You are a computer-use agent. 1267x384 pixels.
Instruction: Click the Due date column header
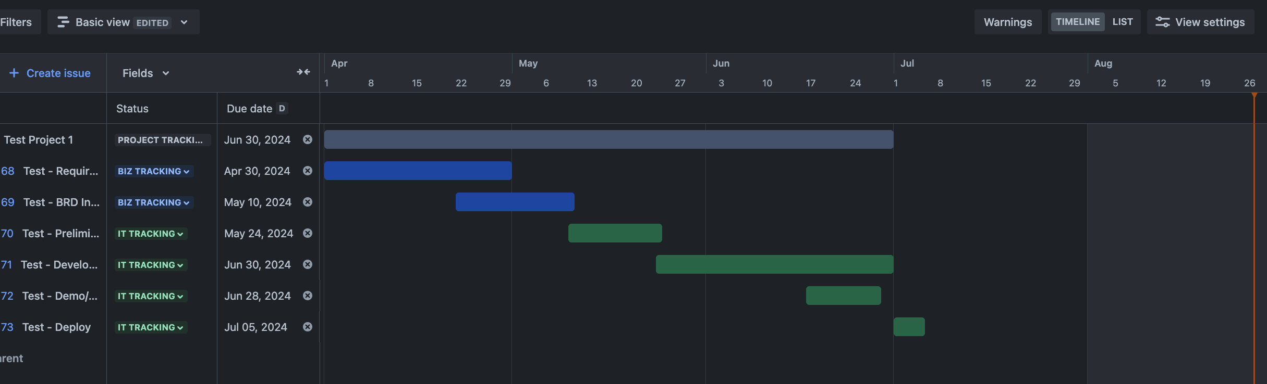point(249,109)
